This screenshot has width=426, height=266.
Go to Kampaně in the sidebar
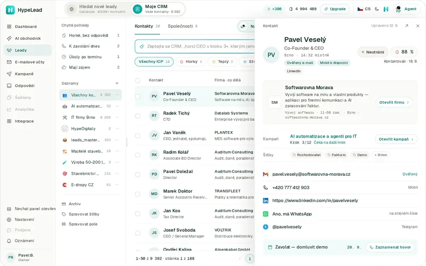[x=24, y=74]
